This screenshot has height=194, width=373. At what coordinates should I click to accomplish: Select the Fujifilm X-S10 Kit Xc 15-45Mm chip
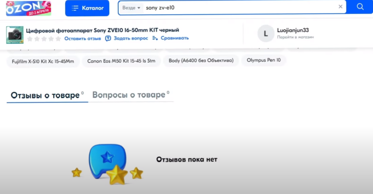pos(43,61)
